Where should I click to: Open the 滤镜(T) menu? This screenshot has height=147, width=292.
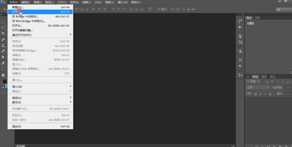click(x=87, y=2)
